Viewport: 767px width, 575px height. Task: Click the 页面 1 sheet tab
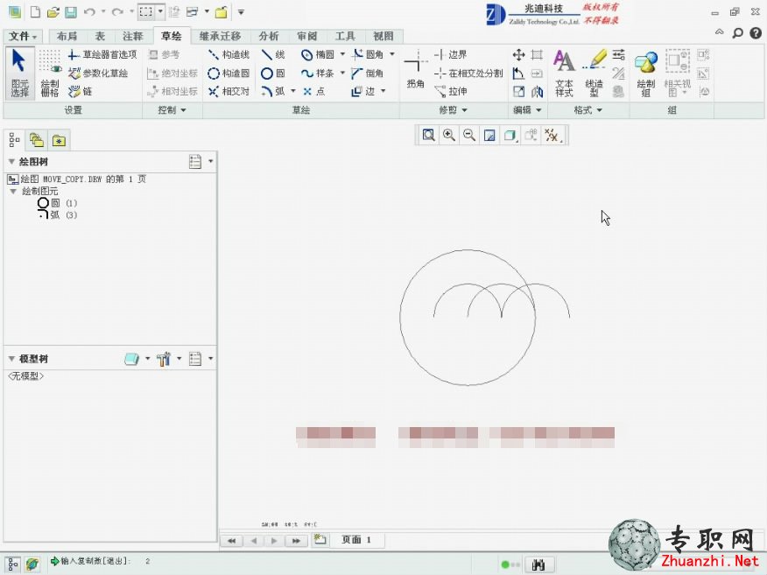coord(356,540)
